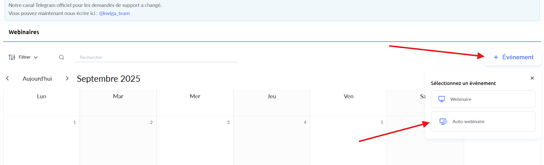
Task: Go to next month arrow
Action: click(x=67, y=79)
